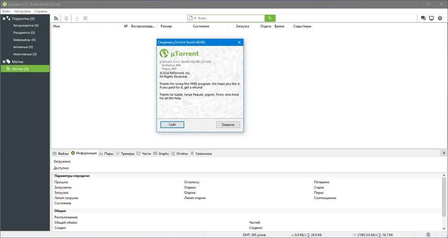Screen dimensions: 448x238
Task: Click the RSS feed toolbar icon
Action: tap(56, 18)
